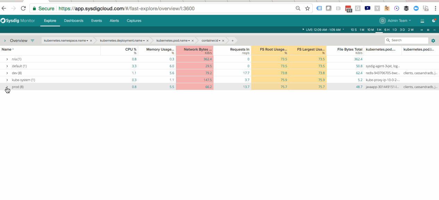Select the 1 H time window

point(379,30)
